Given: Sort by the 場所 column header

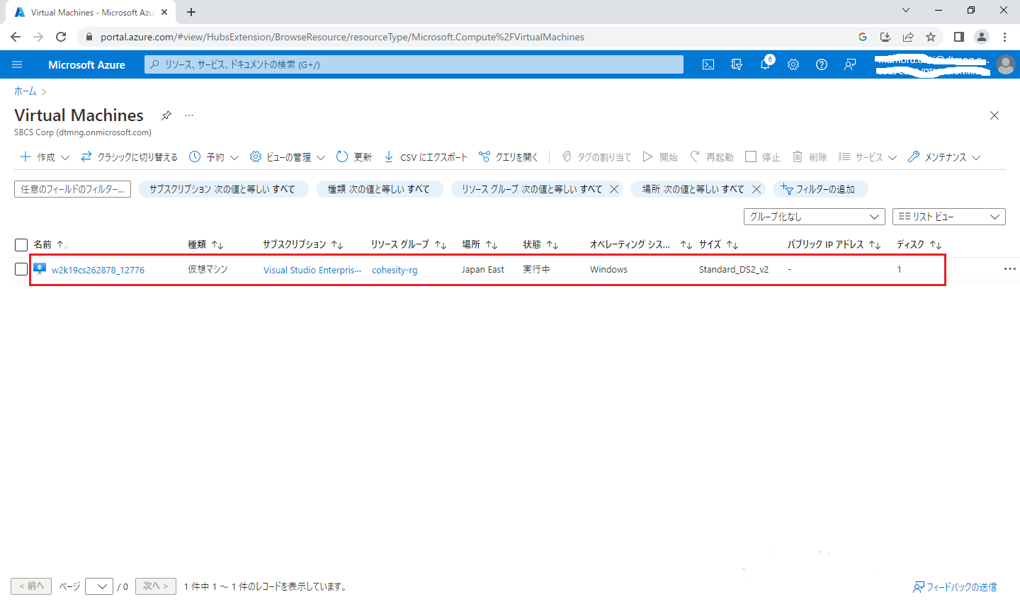Looking at the screenshot, I should click(480, 244).
